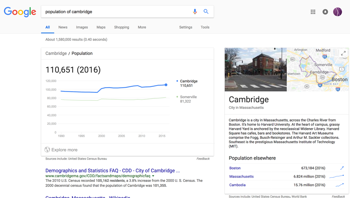Open Demographics and Statistics FAQ result

click(x=112, y=171)
